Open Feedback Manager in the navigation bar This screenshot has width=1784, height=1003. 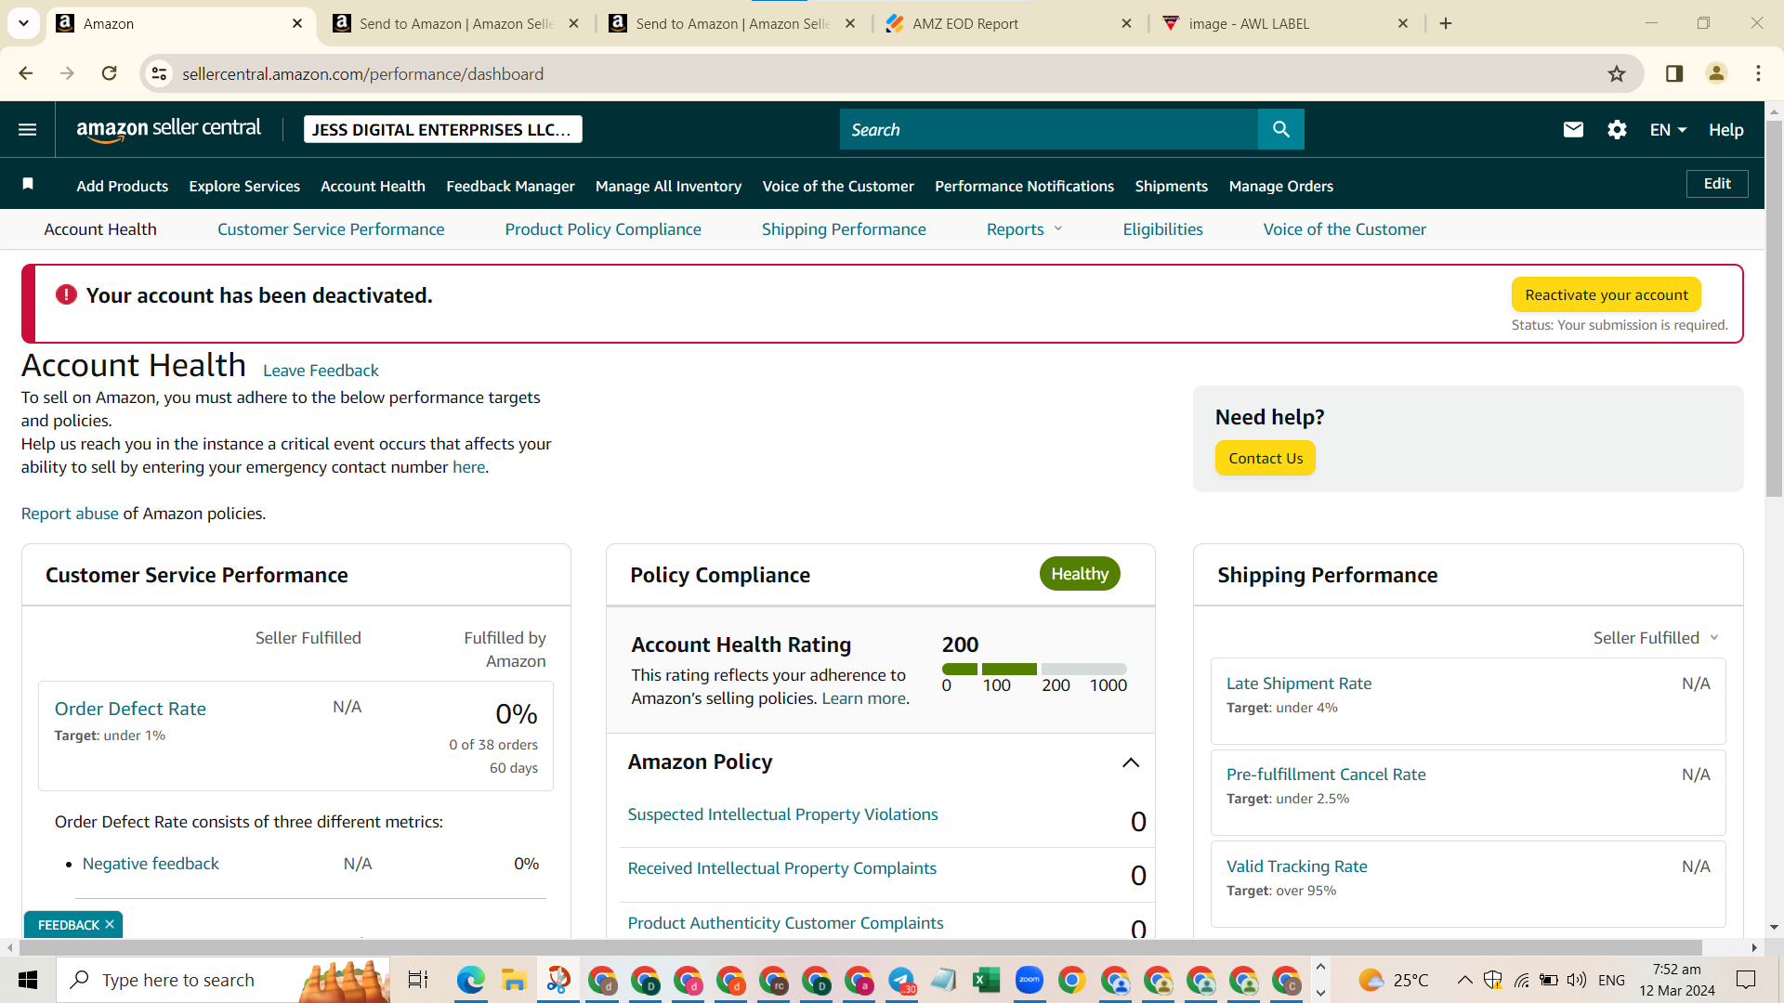click(x=510, y=186)
